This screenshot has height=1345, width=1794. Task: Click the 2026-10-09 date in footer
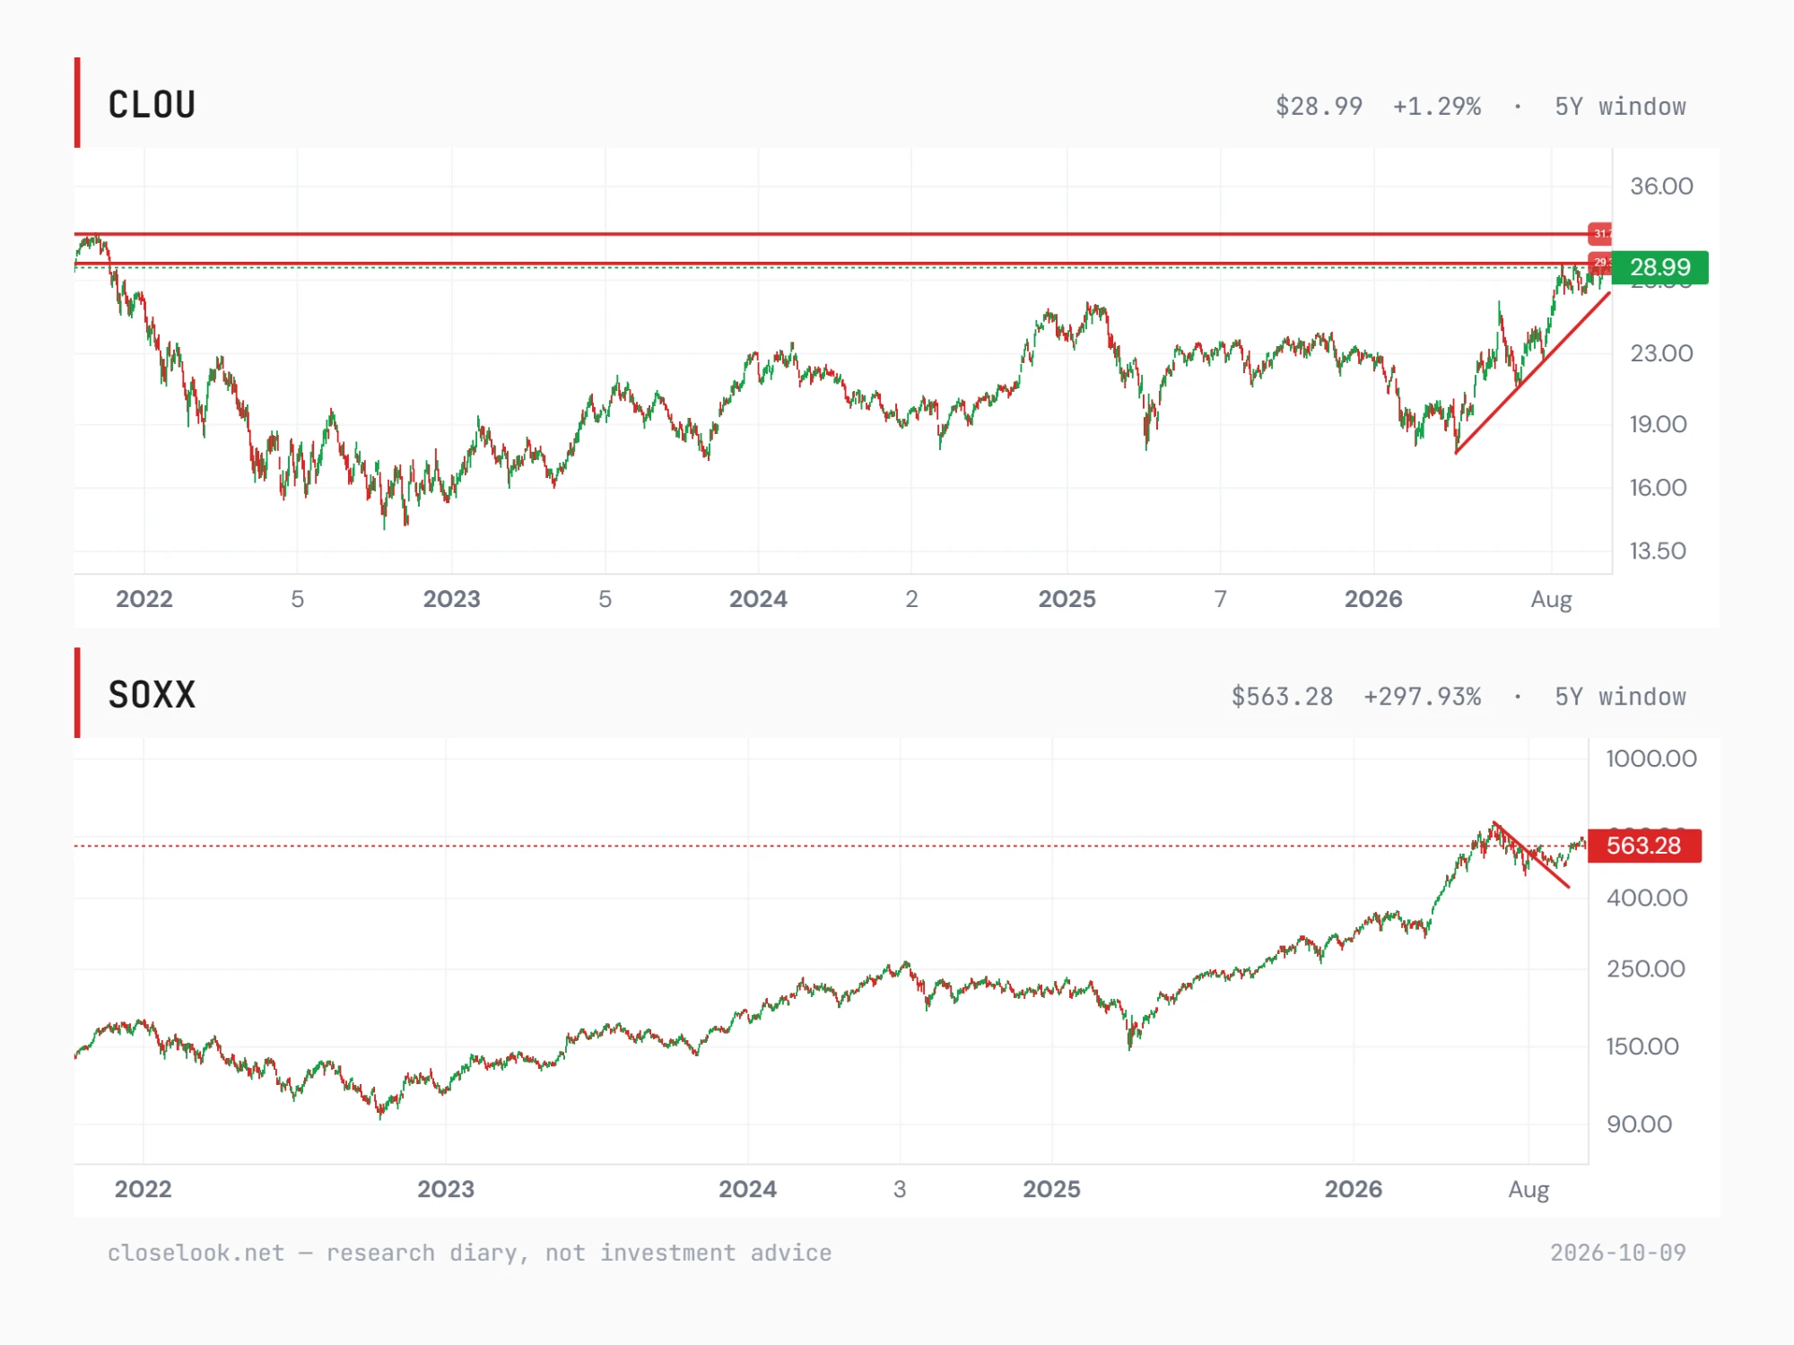tap(1618, 1253)
